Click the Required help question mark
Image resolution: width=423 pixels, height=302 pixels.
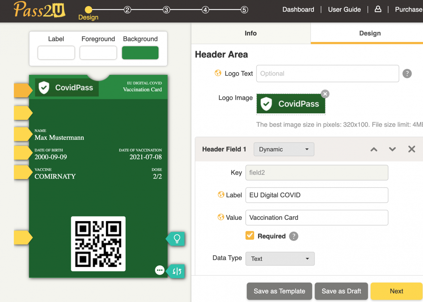[294, 236]
